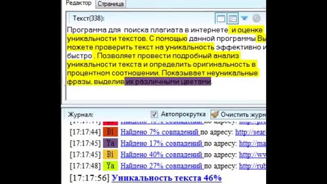Click the word быстро in the text editor

80,56
